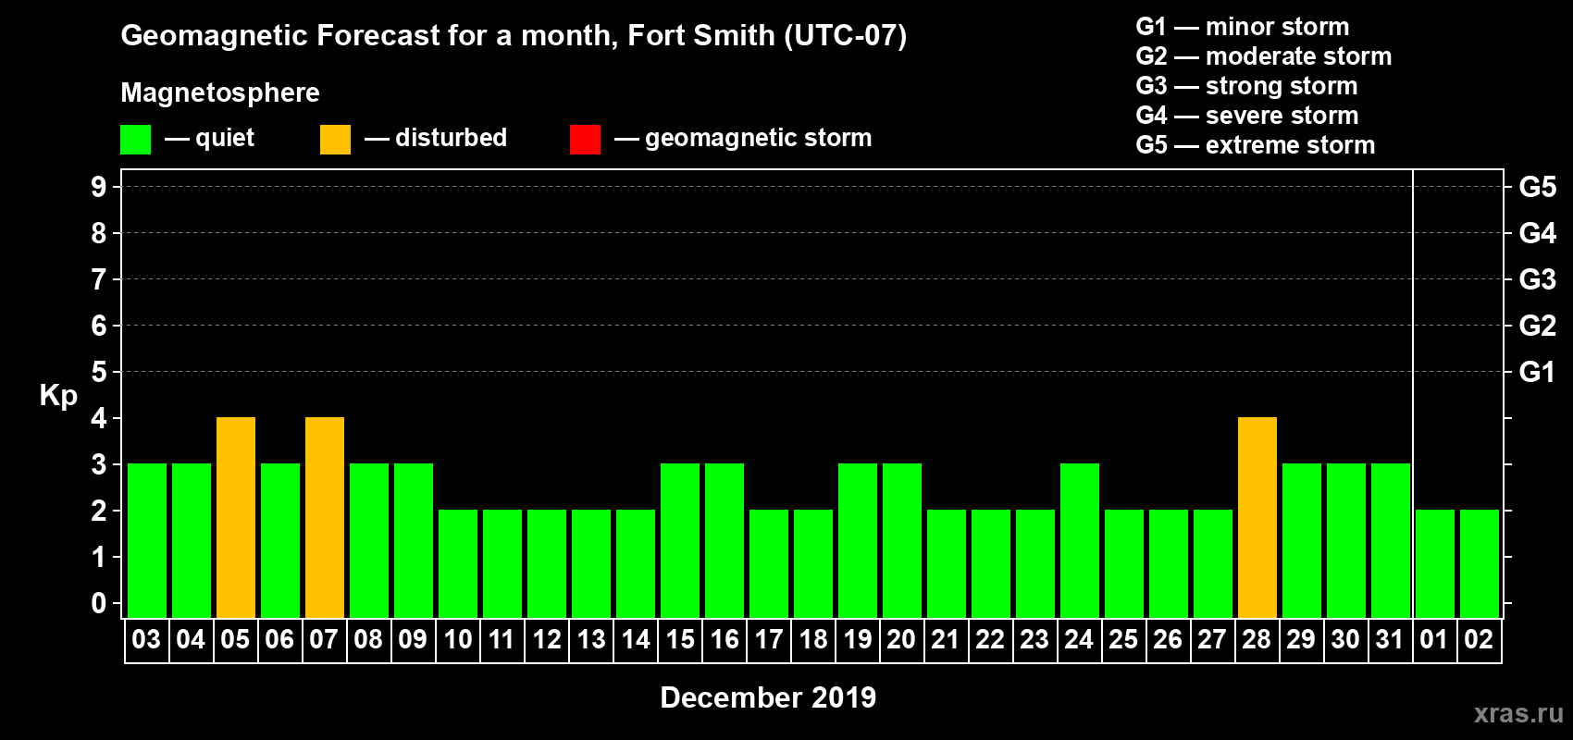
Task: Click the 'G4 — severe storm' legend text
Action: pos(1246,116)
